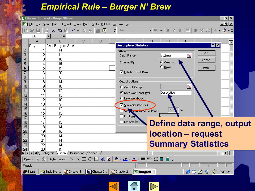Toggle Bold formatting button
Screen dimensions: 255x191
(168, 30)
